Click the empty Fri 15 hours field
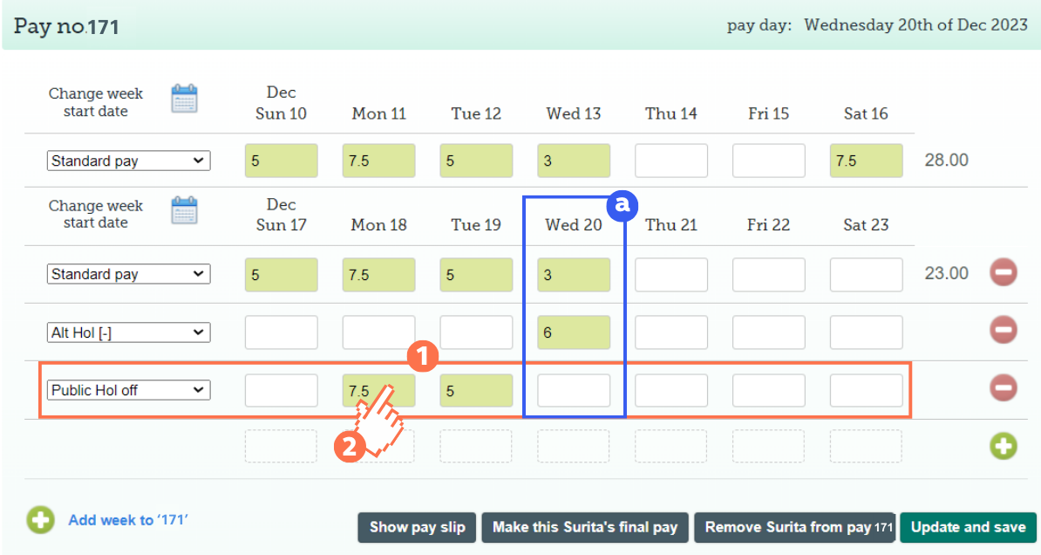1041x555 pixels. tap(768, 161)
